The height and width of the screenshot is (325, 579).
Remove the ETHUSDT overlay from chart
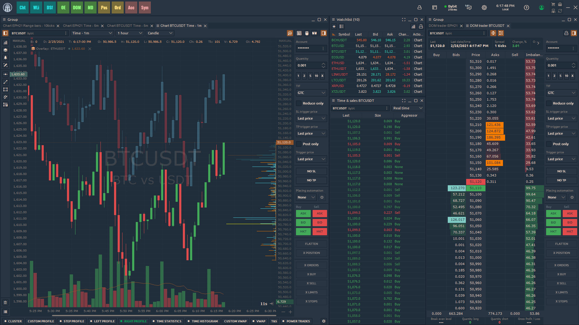(90, 49)
